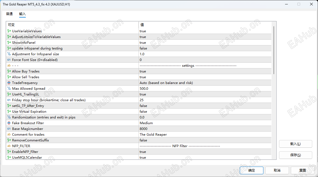Confirm with the 确定 button
318x177 pixels.
252,170
